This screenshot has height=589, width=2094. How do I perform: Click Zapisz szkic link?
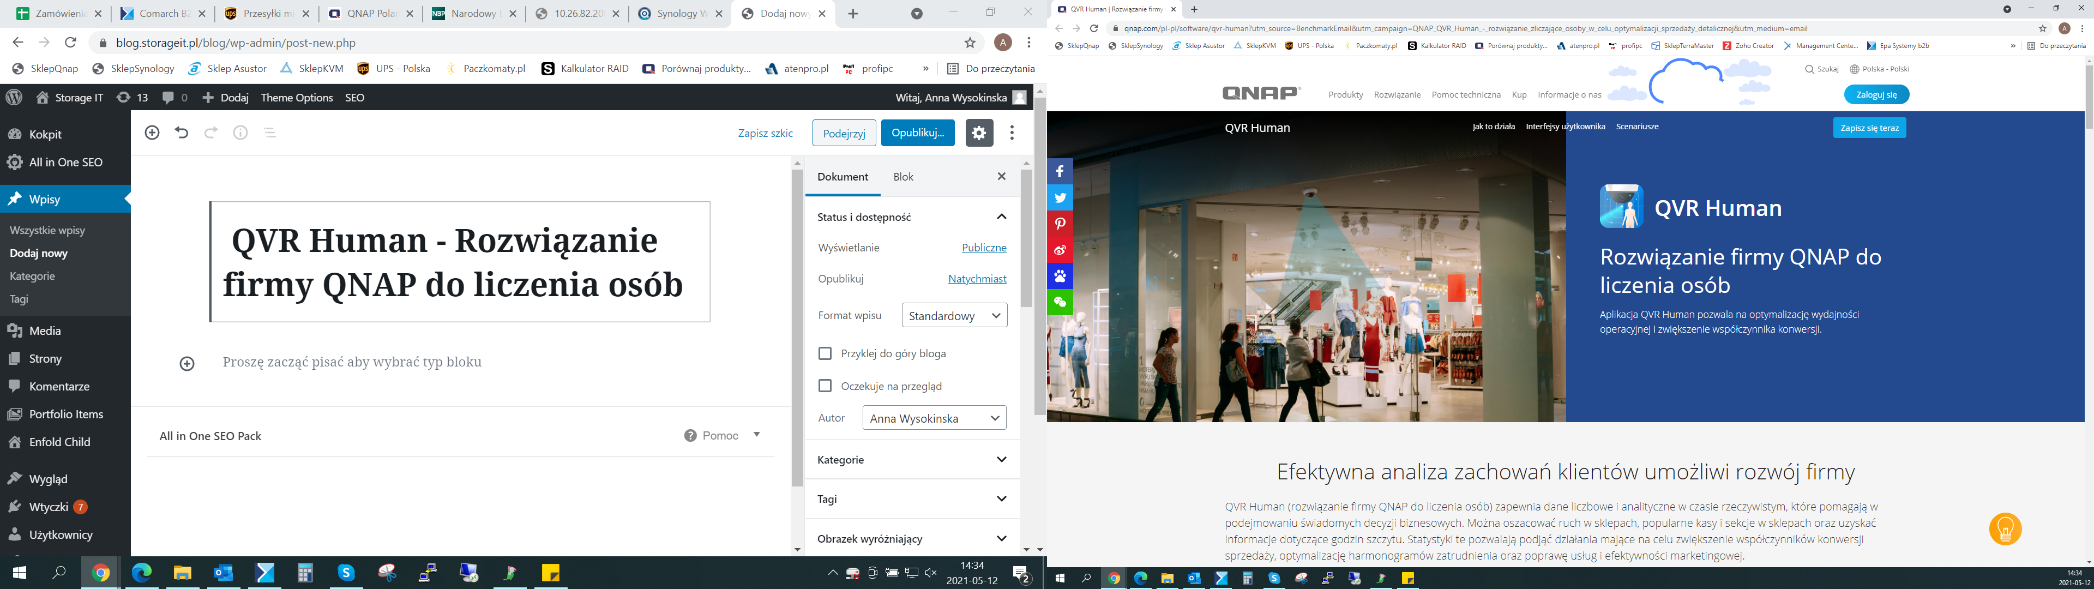pyautogui.click(x=765, y=133)
